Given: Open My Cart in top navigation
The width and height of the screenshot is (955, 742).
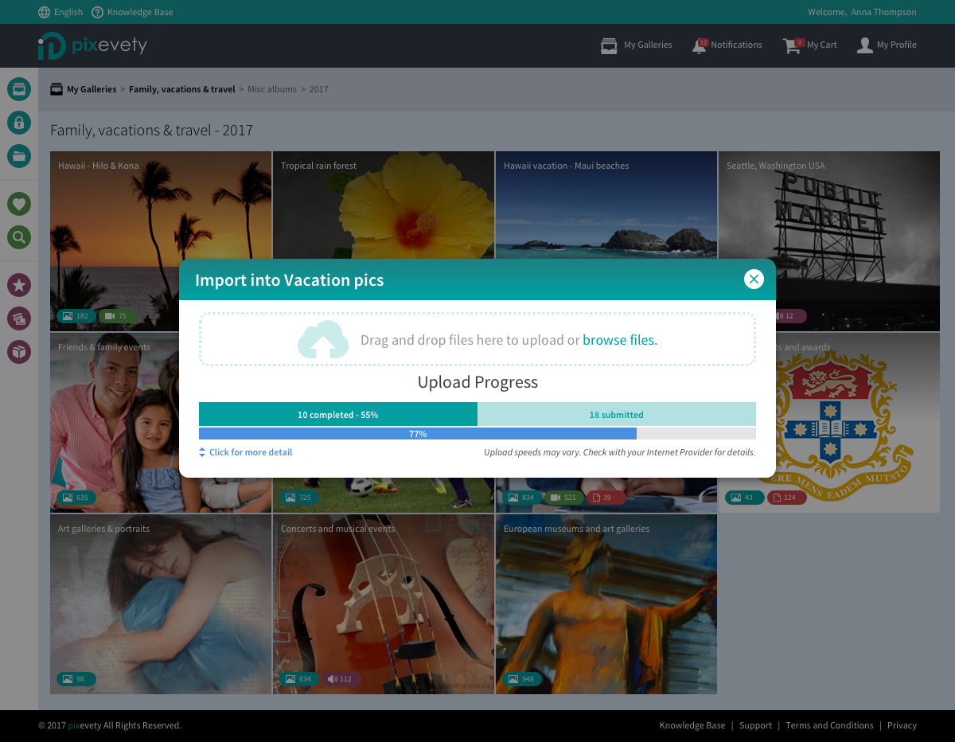Looking at the screenshot, I should coord(822,45).
